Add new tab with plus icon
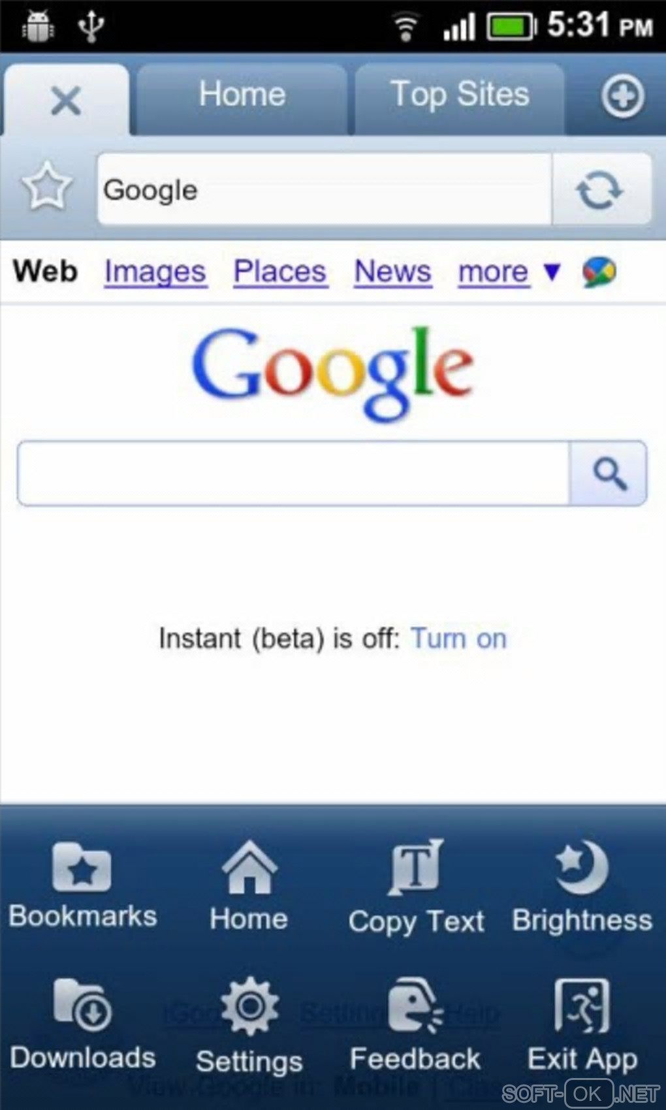 click(622, 97)
